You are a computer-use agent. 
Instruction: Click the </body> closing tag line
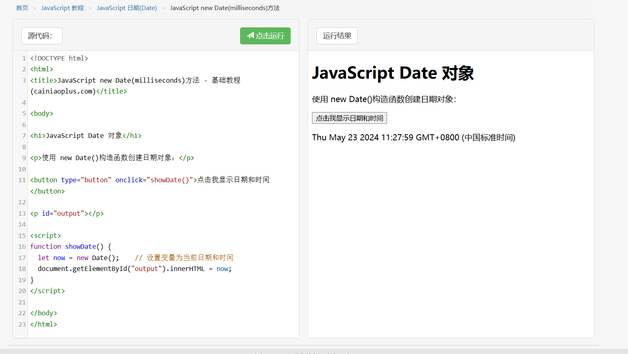click(x=44, y=313)
